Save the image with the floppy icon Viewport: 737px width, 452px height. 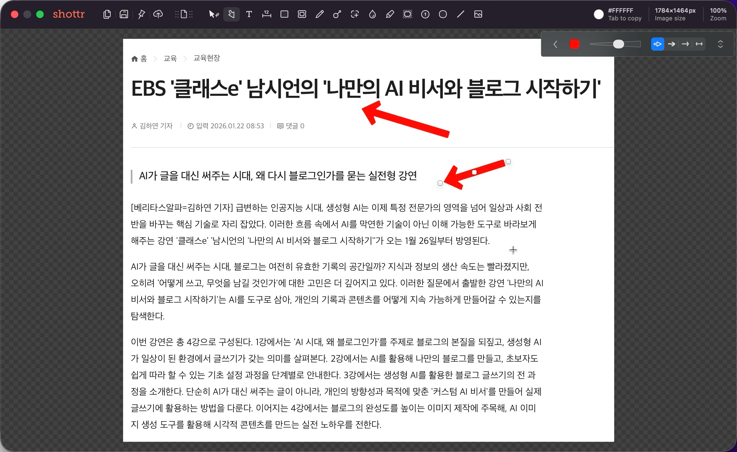tap(124, 14)
